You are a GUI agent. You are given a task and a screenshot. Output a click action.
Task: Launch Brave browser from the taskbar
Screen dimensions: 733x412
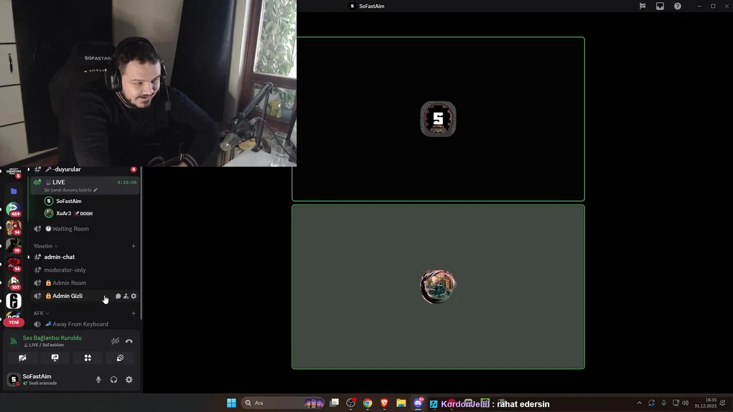tap(384, 403)
